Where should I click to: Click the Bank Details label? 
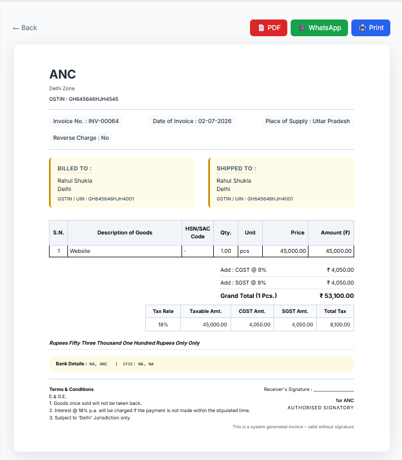[71, 364]
